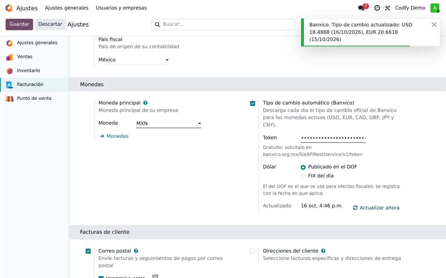Close the Banxico notification

click(434, 25)
